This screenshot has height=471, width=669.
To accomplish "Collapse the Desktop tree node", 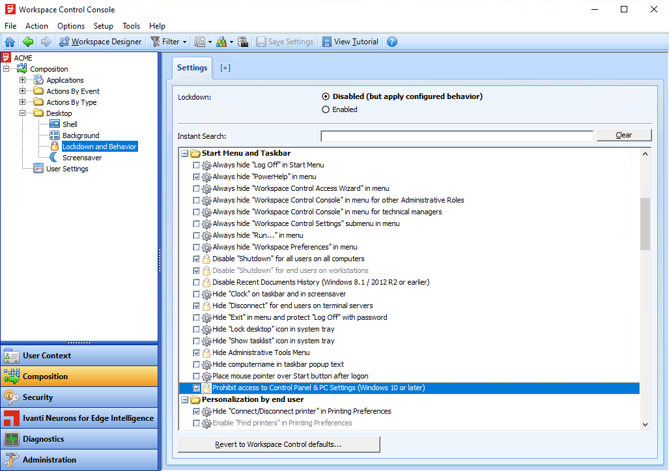I will point(22,113).
